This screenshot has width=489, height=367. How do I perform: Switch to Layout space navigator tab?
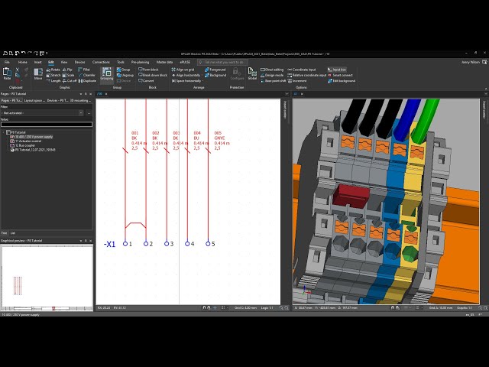[34, 100]
